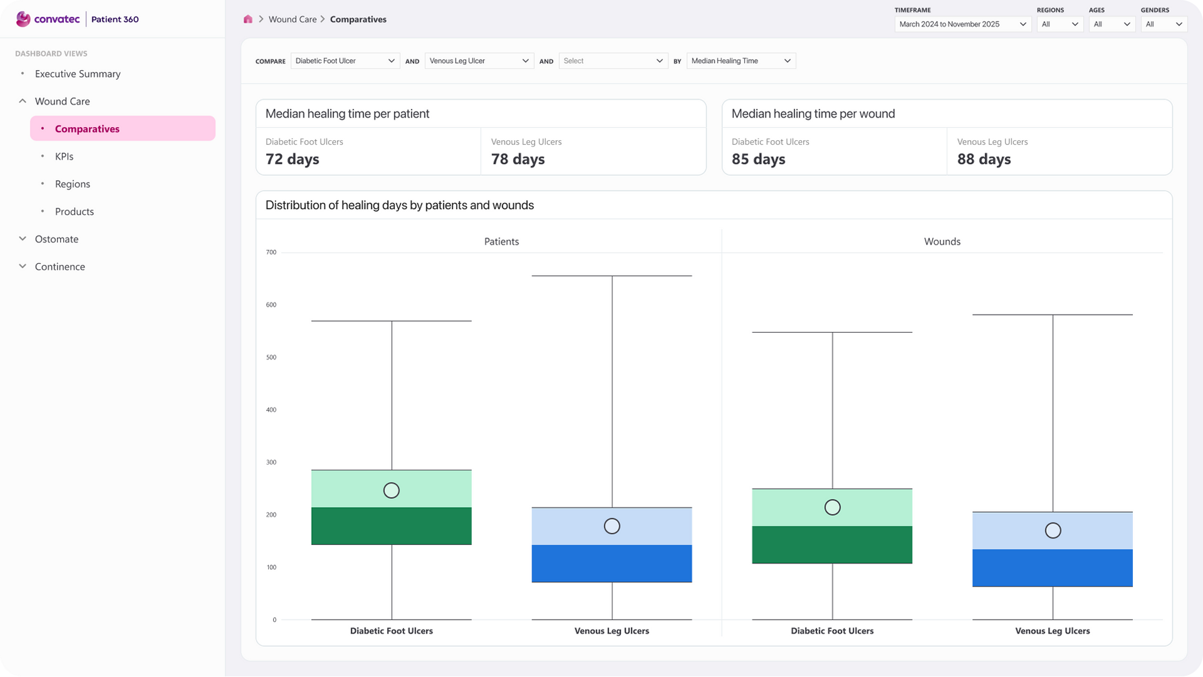Go to KPIs dashboard view
The image size is (1203, 677).
[64, 157]
